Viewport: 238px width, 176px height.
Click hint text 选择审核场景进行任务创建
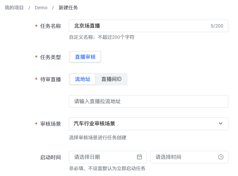98,138
